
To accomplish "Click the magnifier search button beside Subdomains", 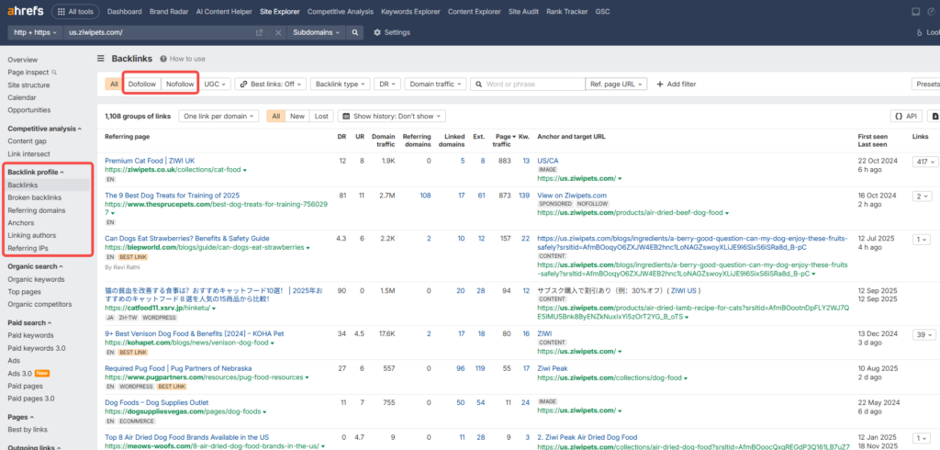I will pos(355,32).
